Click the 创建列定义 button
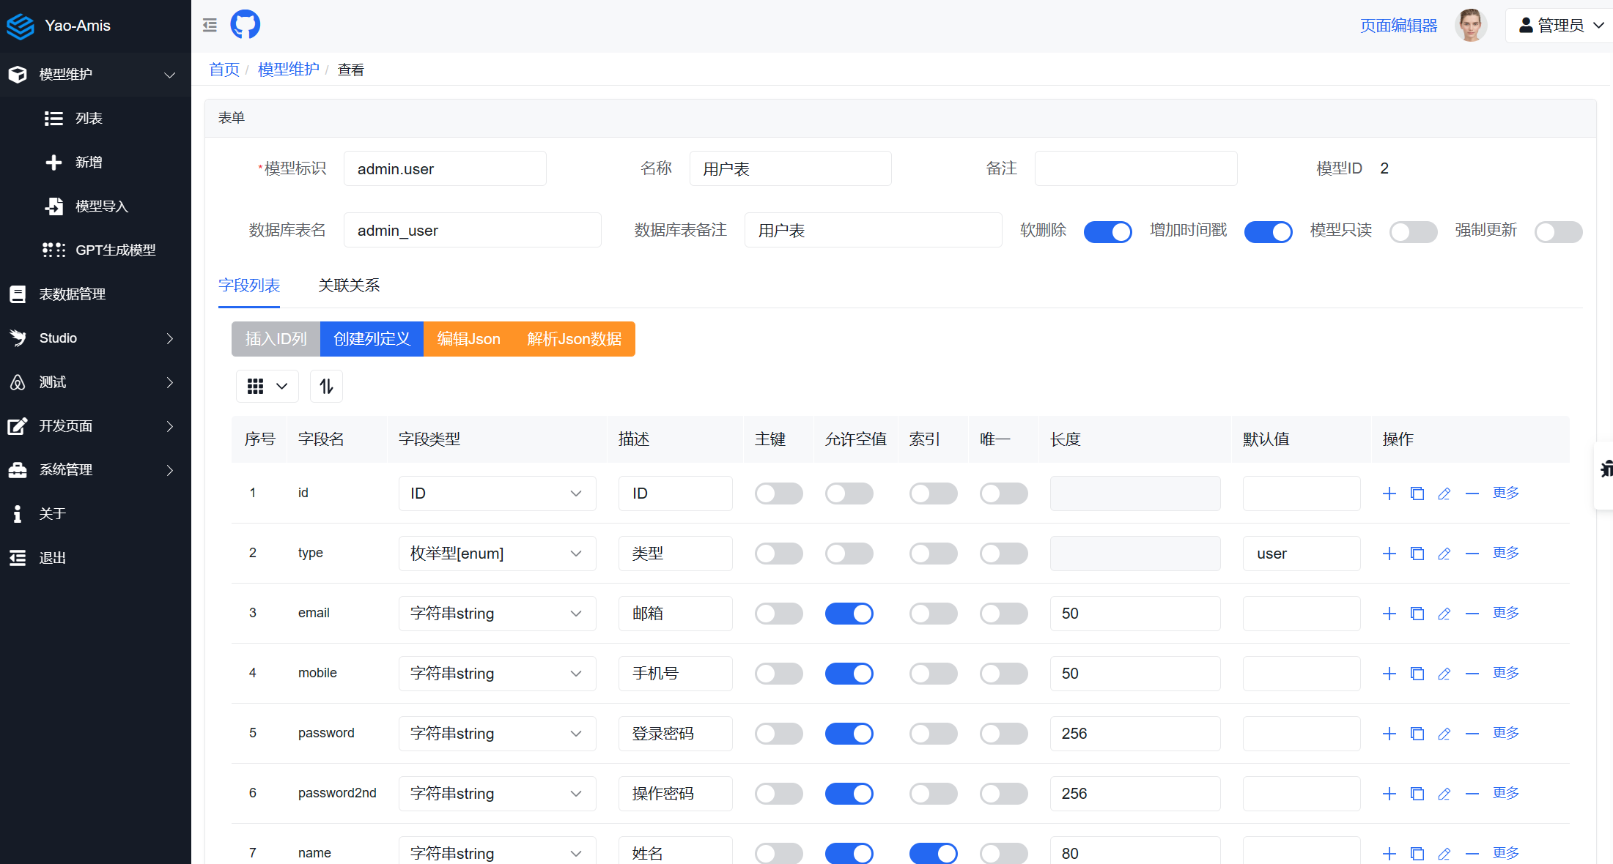Viewport: 1613px width, 864px height. click(x=372, y=339)
